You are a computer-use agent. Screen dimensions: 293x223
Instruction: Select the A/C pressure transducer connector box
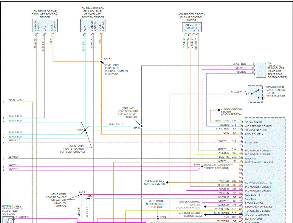pyautogui.click(x=261, y=69)
